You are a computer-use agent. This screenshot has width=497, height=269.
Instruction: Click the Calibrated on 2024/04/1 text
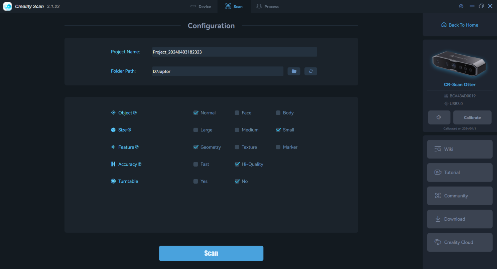click(460, 128)
